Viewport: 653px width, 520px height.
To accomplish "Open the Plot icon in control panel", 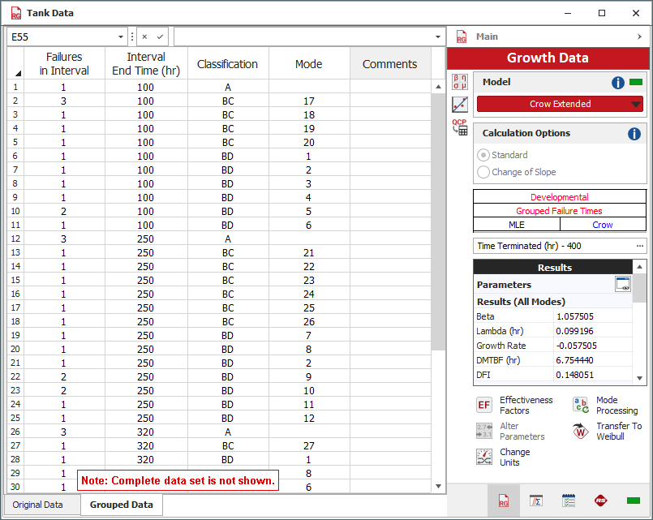I will (460, 105).
